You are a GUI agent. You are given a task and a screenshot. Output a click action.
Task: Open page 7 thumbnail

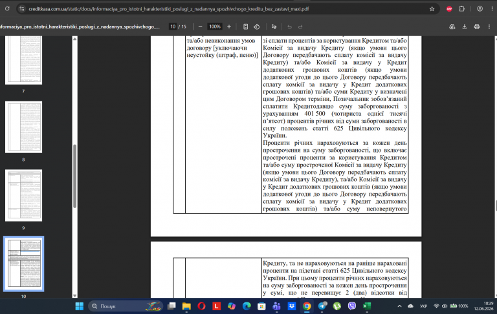[23, 60]
